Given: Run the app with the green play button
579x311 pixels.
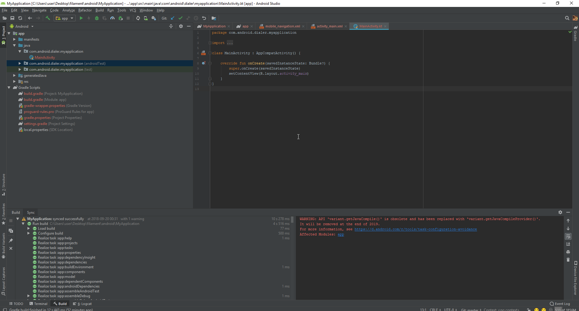Looking at the screenshot, I should point(81,18).
